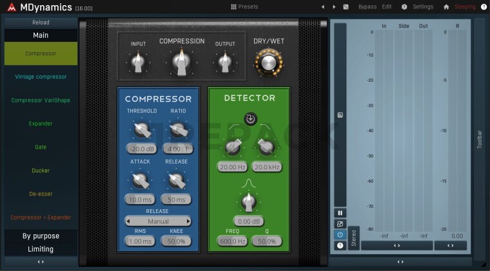Toggle the meter power button
This screenshot has height=271, width=490.
tap(340, 234)
